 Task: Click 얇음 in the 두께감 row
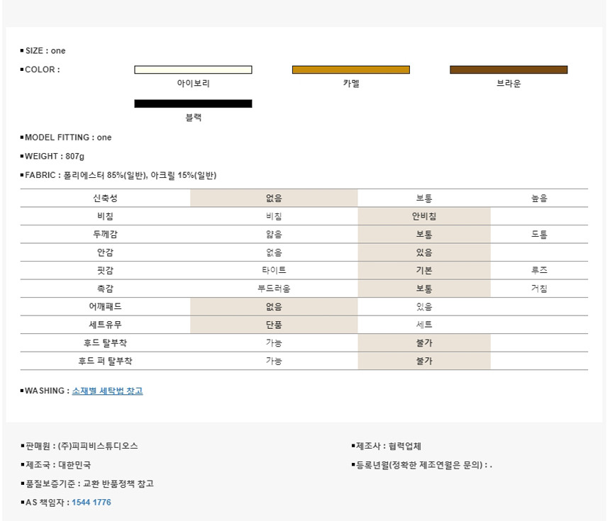(x=273, y=235)
